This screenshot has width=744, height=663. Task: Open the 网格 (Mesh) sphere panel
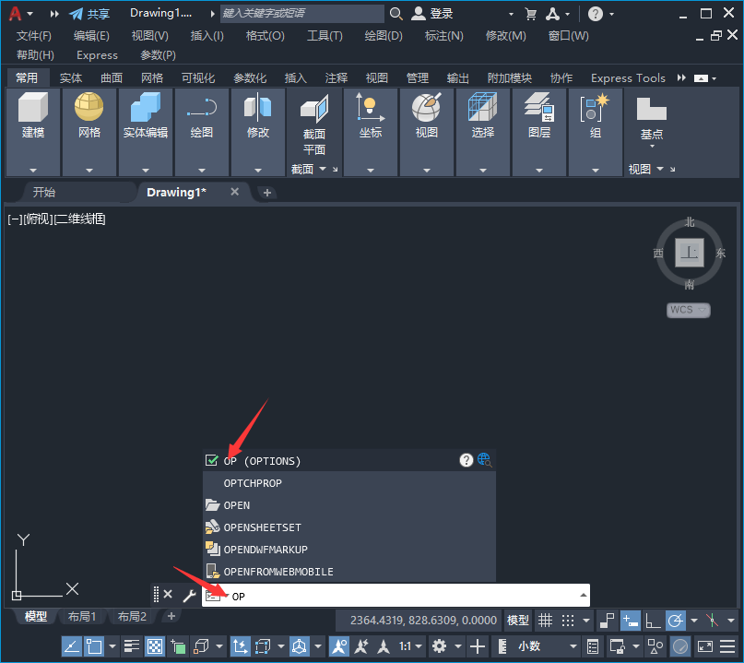point(89,132)
